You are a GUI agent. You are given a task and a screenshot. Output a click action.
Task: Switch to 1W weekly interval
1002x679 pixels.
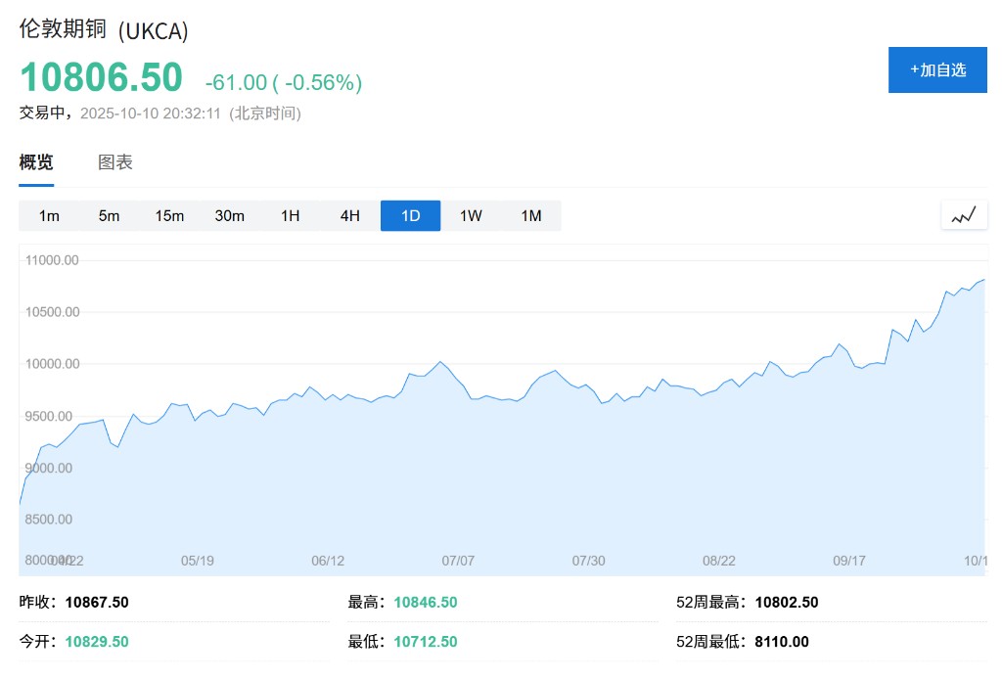pos(471,216)
